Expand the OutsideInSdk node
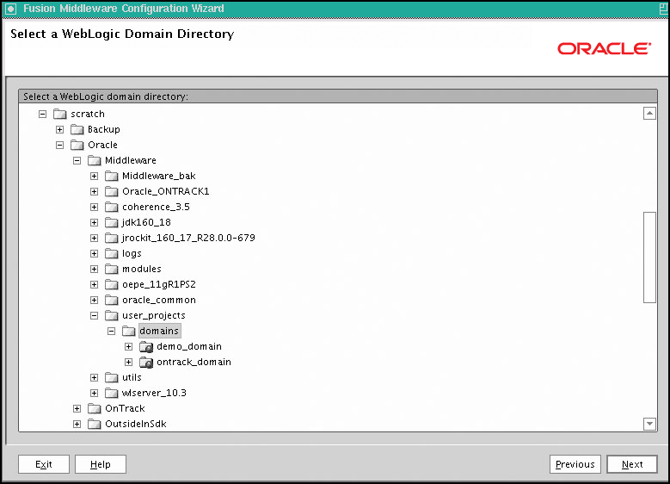This screenshot has width=670, height=484. coord(77,424)
